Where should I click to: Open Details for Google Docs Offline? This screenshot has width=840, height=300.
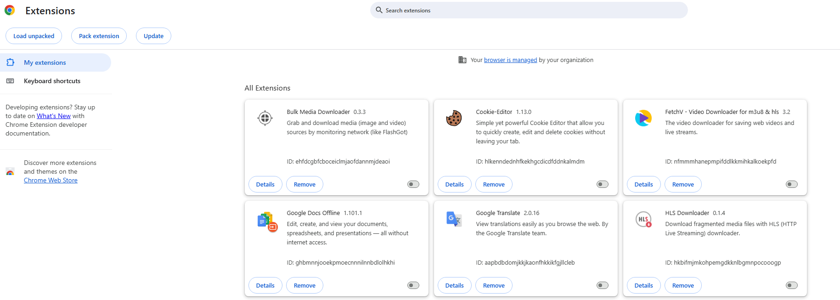tap(265, 285)
